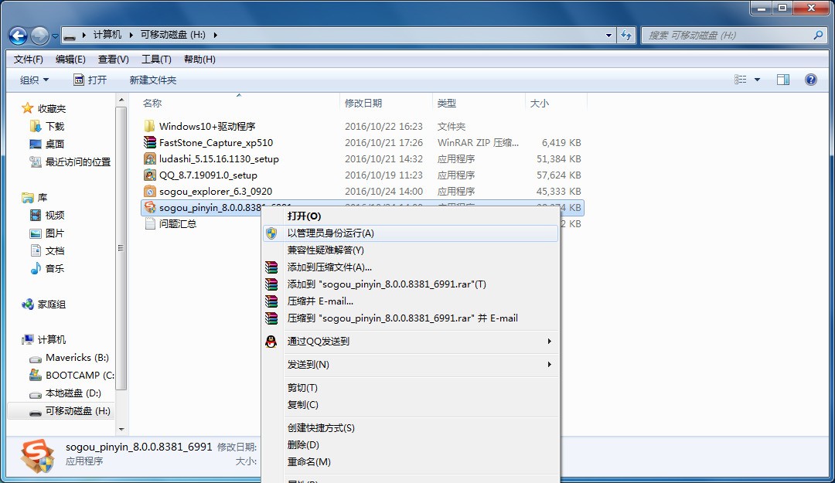Open the Windows10+驱动程序 folder icon
This screenshot has height=483, width=835.
(x=150, y=127)
